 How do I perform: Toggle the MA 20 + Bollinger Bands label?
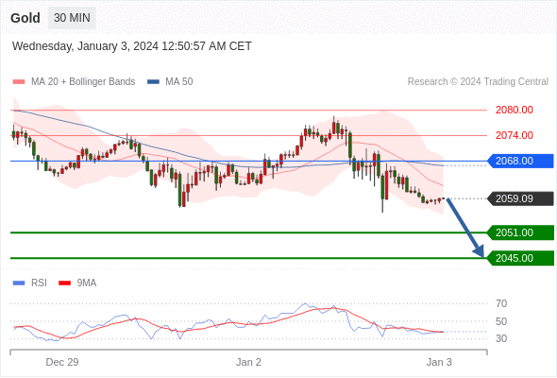coord(83,82)
